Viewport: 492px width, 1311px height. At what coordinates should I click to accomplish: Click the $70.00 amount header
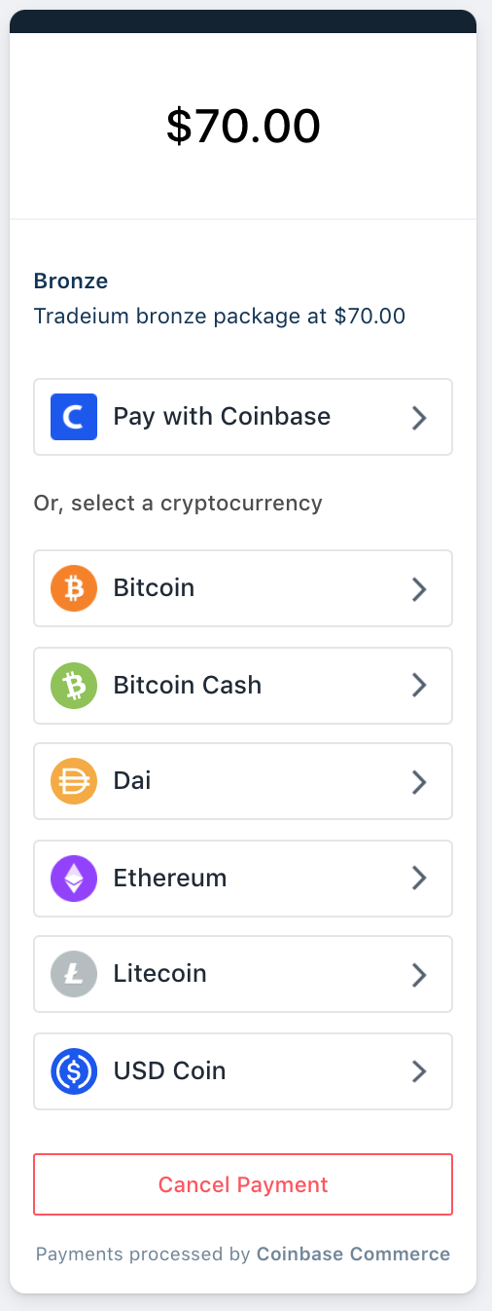[243, 126]
